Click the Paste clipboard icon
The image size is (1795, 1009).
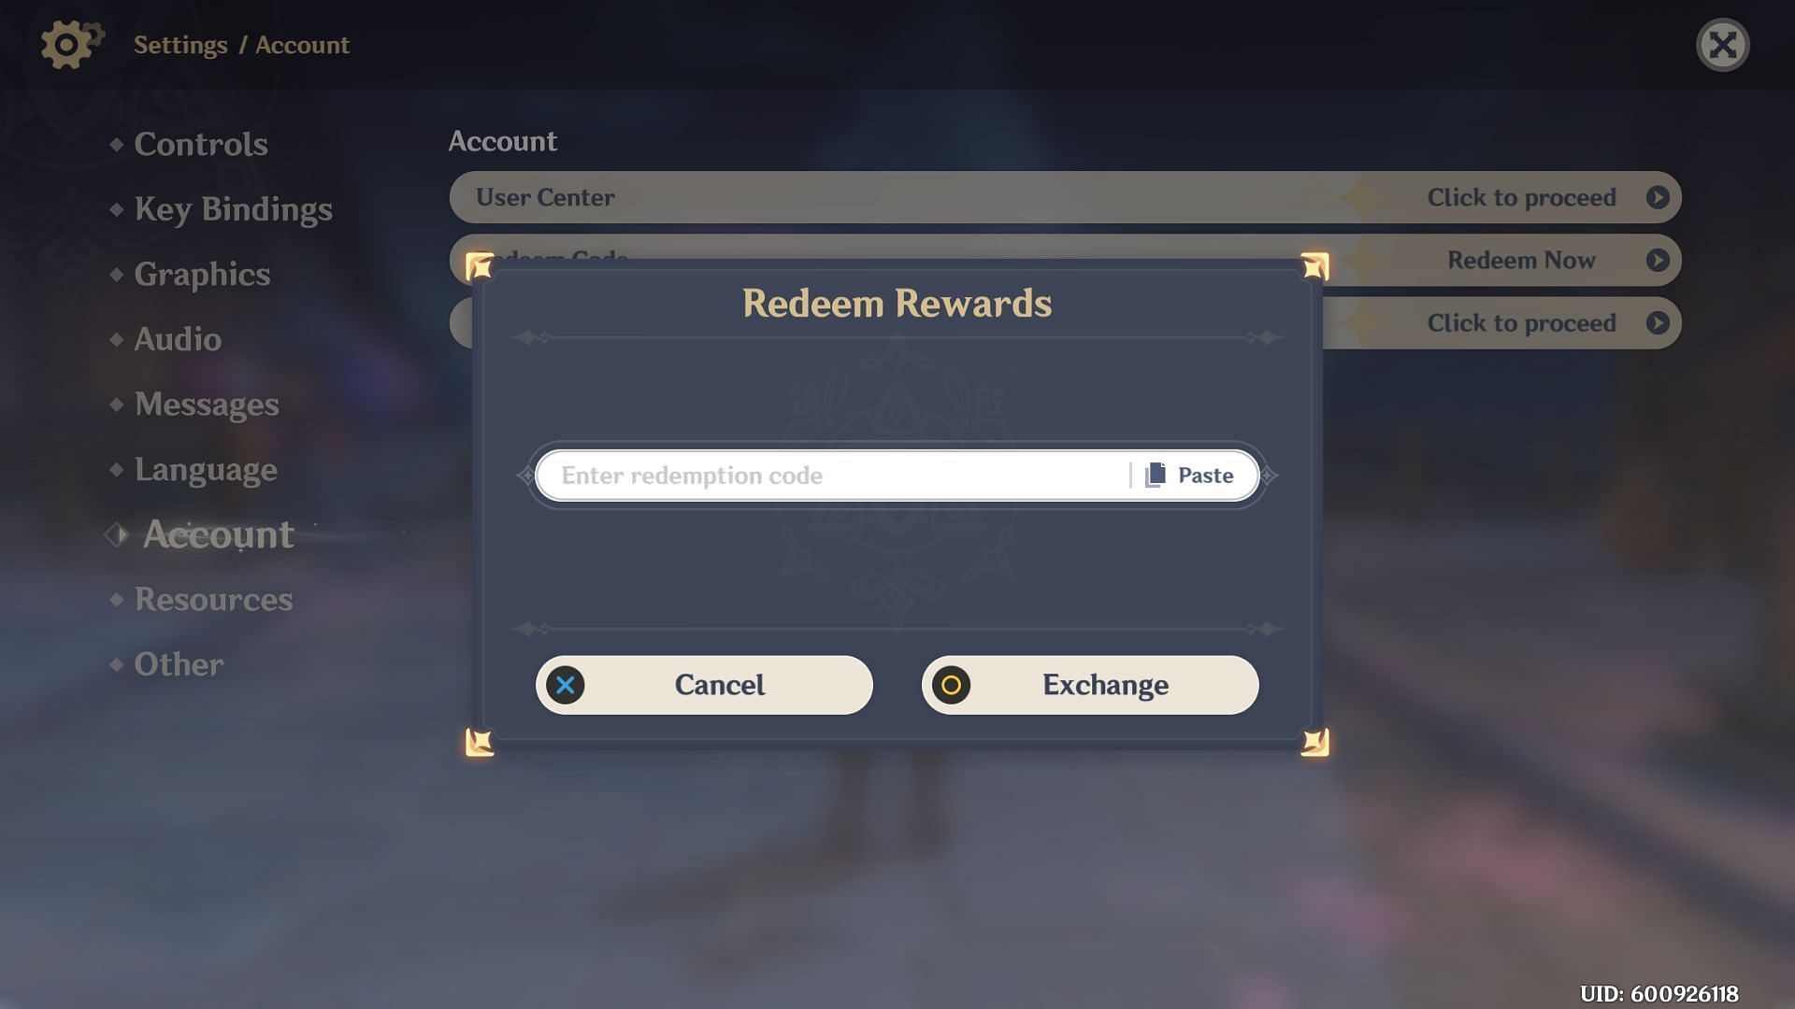[x=1156, y=475]
